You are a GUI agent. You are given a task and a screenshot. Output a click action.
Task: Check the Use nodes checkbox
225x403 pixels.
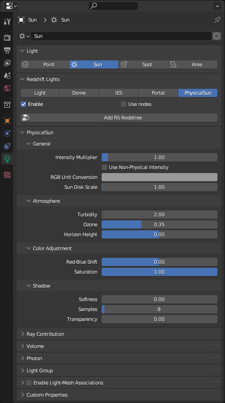124,104
